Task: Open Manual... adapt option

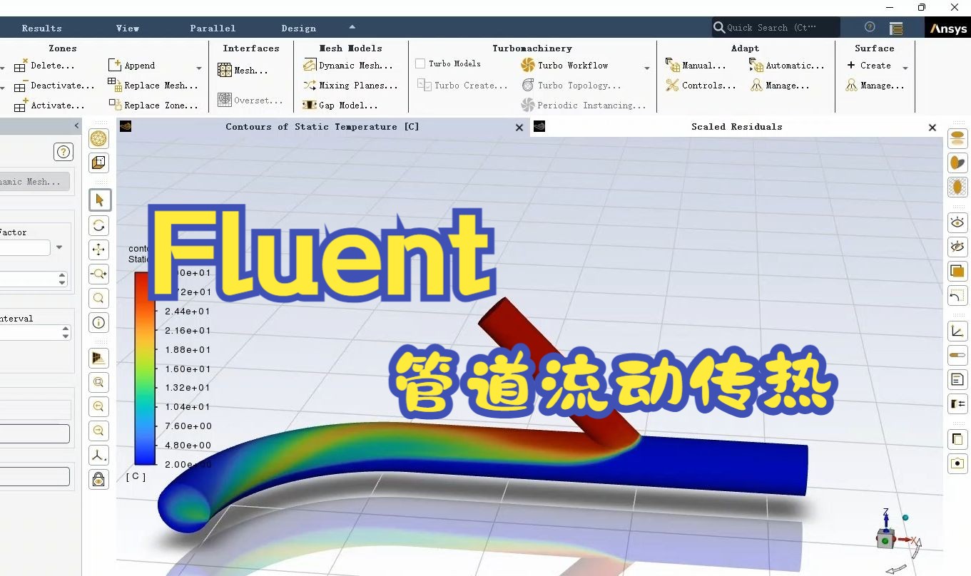Action: [x=696, y=66]
